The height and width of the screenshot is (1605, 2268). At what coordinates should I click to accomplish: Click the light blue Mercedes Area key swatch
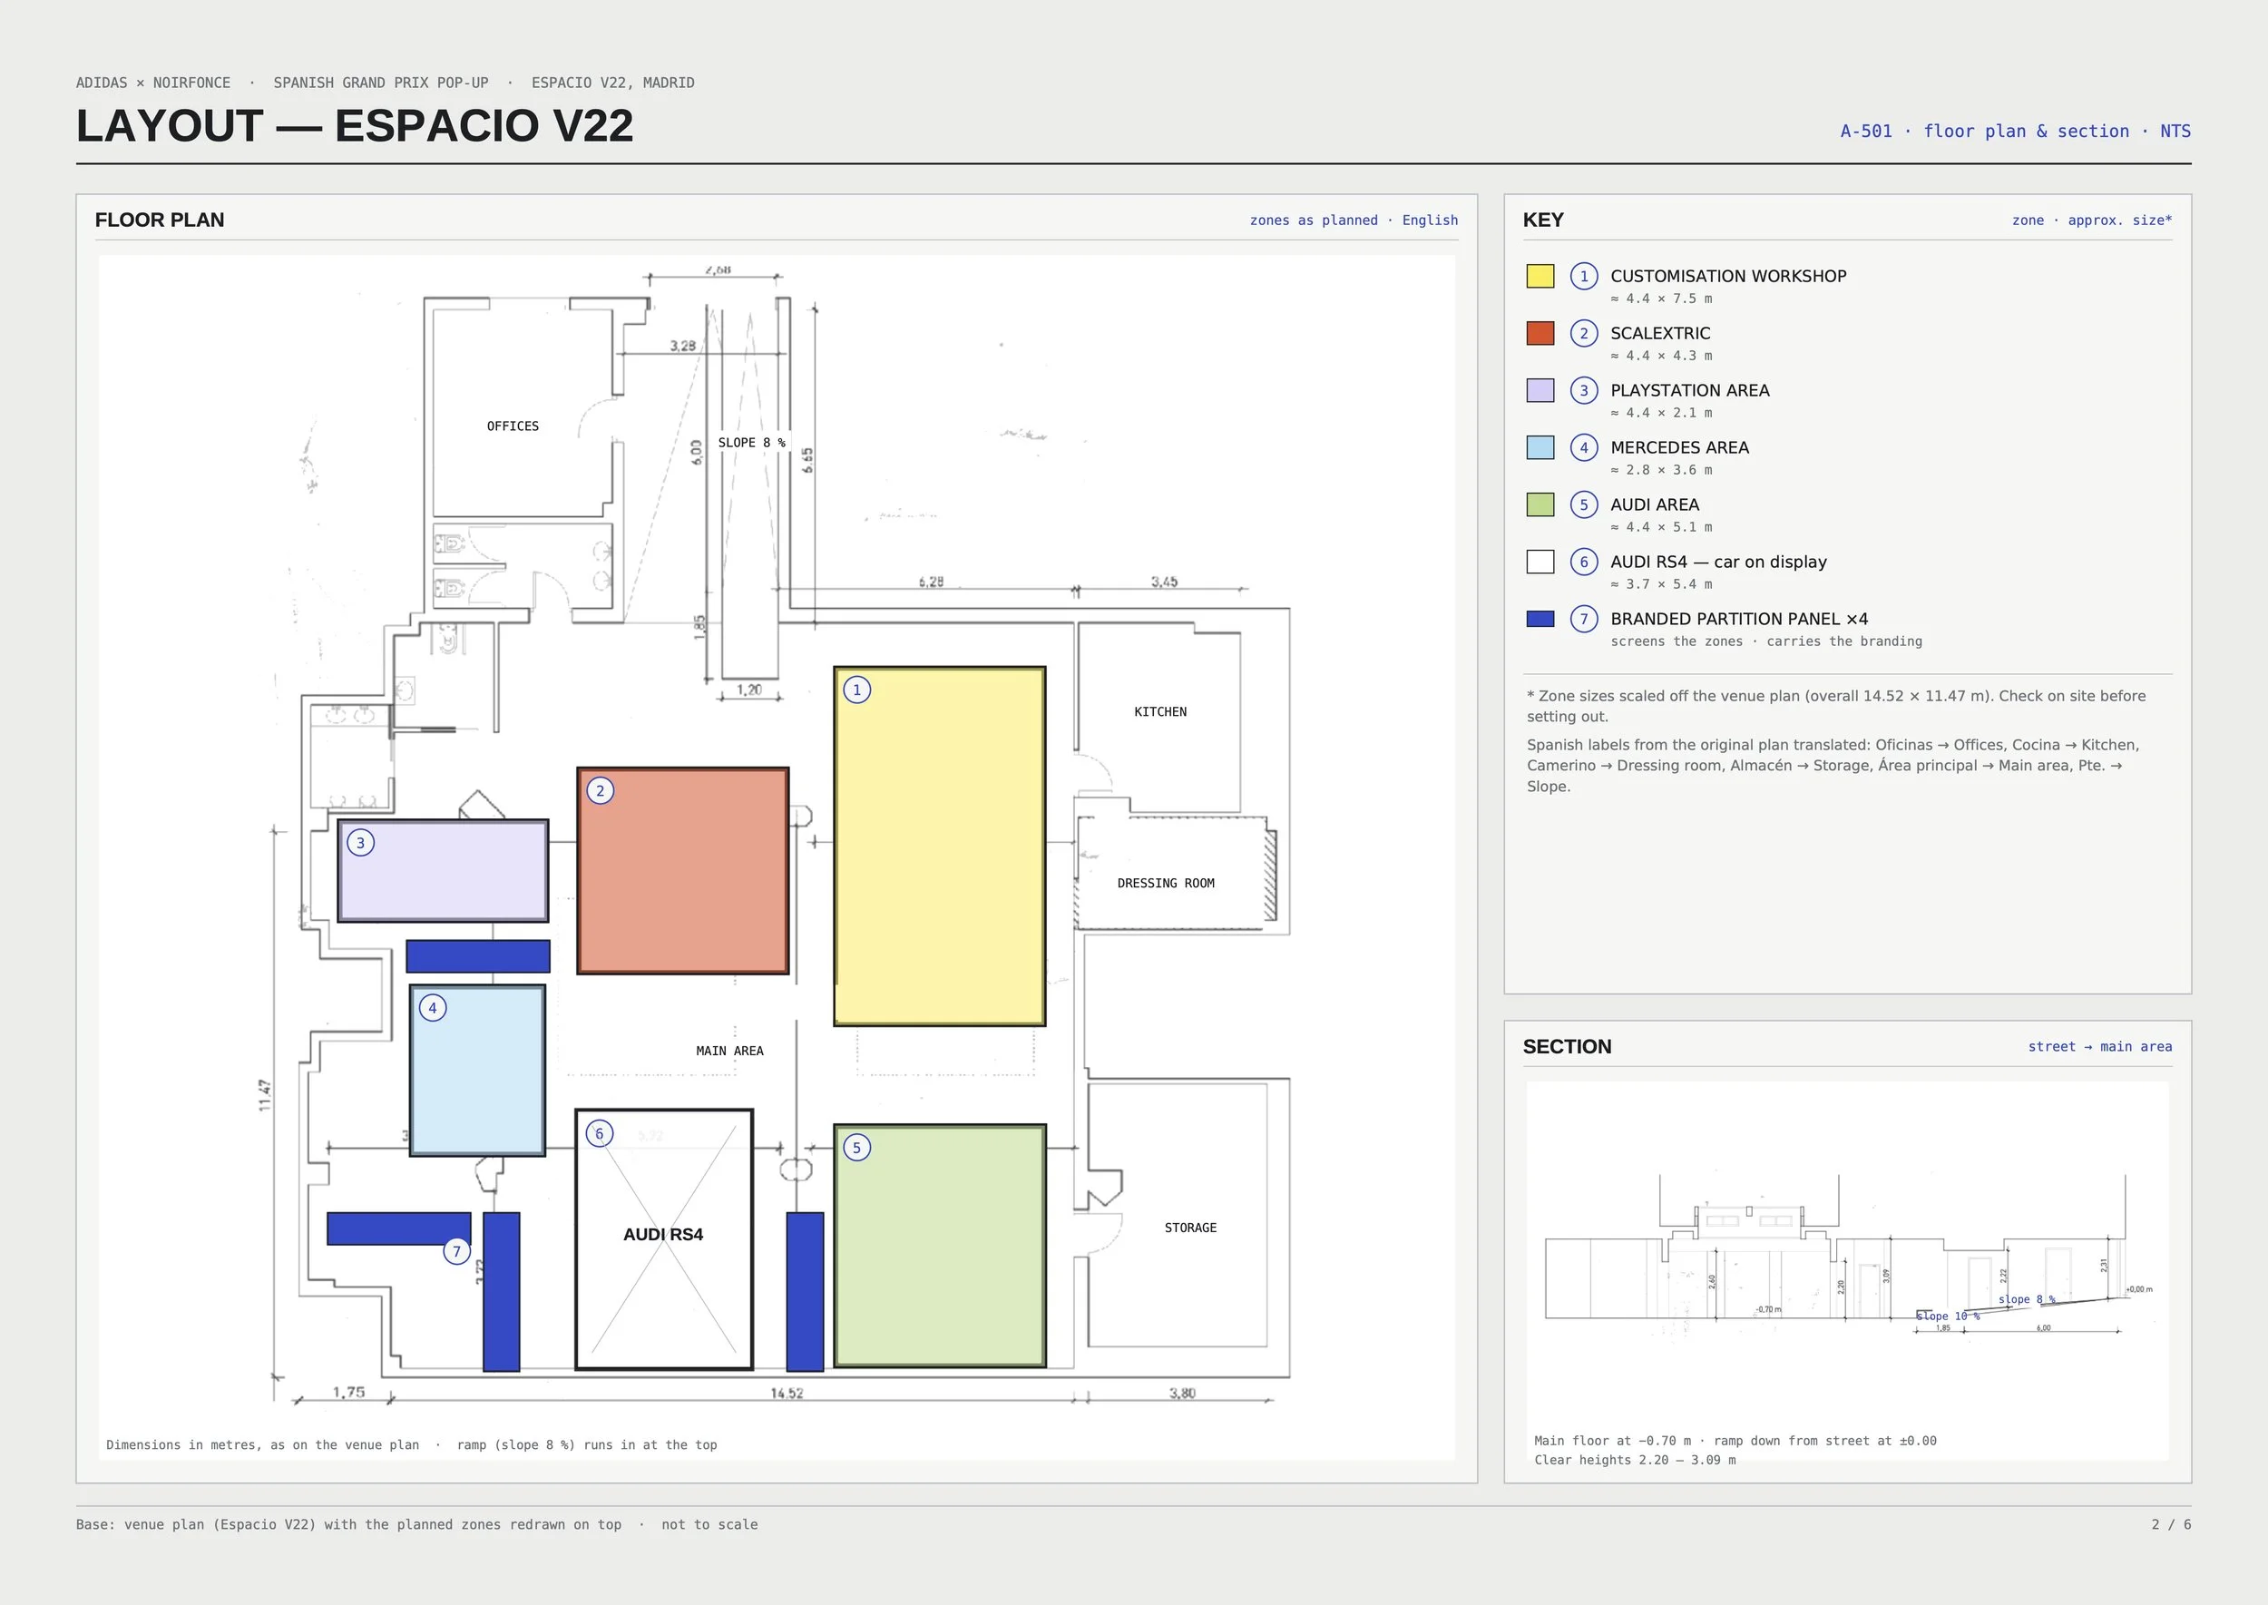[1540, 447]
